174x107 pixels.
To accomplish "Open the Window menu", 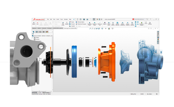I will [x=66, y=19].
